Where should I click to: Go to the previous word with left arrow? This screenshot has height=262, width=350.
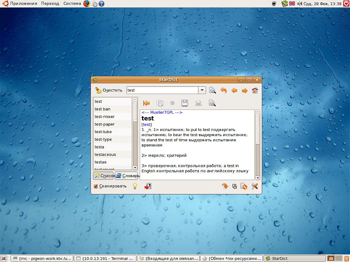tap(234, 90)
